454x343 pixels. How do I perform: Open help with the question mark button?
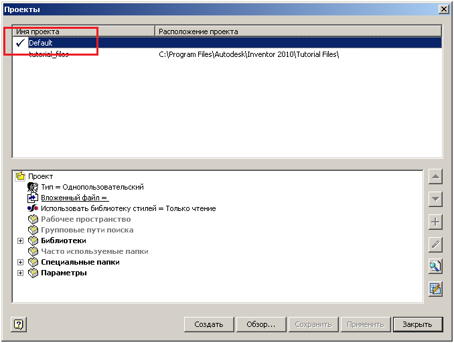[19, 324]
